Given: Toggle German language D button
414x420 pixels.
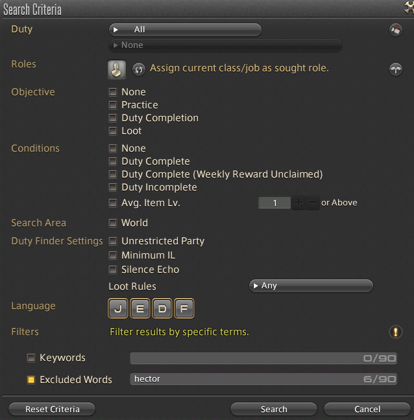Looking at the screenshot, I should pos(162,309).
